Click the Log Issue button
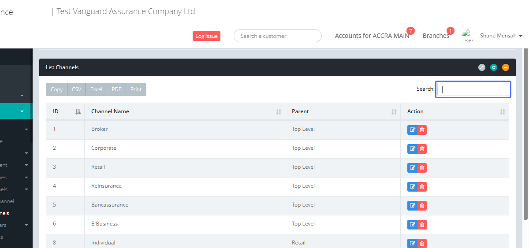The image size is (529, 248). [206, 36]
